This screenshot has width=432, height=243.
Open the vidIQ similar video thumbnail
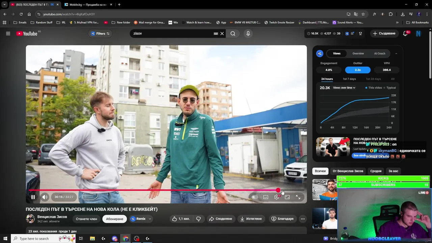(x=333, y=147)
